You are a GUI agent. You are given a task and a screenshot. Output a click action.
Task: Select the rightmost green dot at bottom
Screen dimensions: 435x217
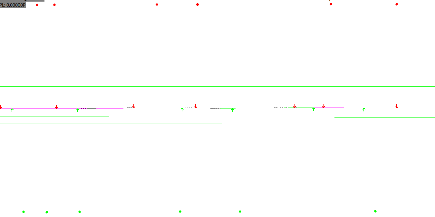click(x=375, y=211)
